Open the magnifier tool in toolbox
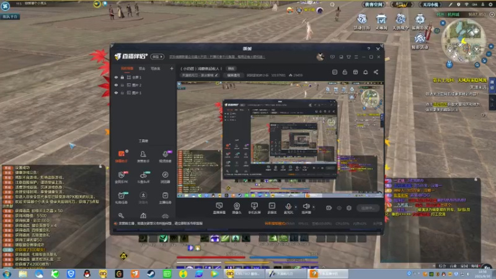Screen dimensions: 496x279 click(x=121, y=216)
